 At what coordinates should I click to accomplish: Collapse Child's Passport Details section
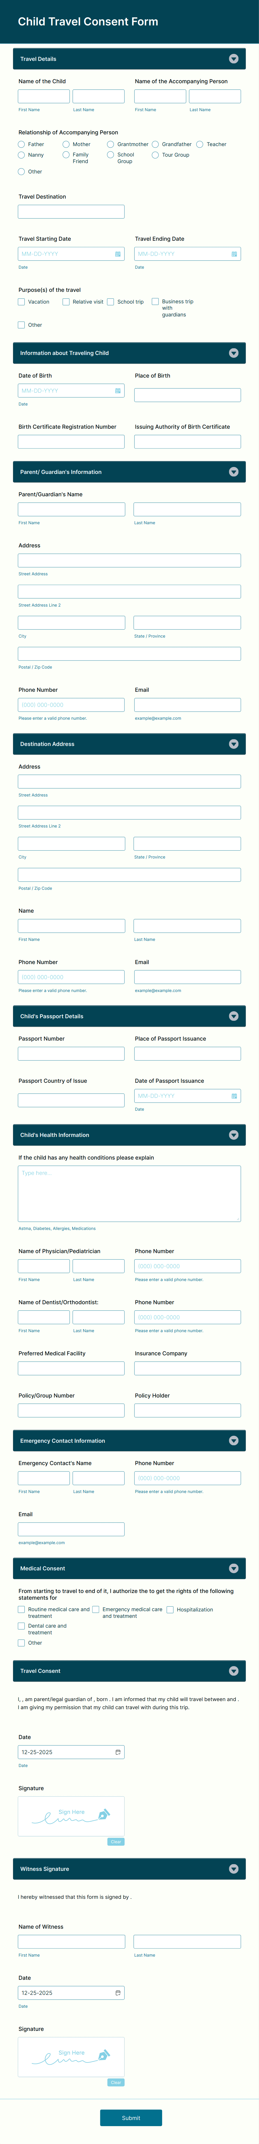tap(233, 1016)
